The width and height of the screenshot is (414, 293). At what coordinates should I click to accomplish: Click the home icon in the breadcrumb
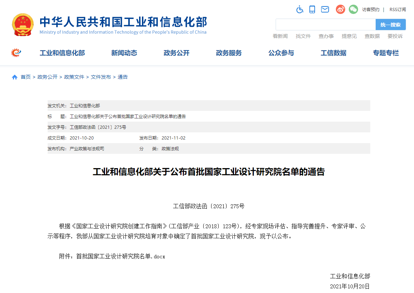(x=14, y=77)
